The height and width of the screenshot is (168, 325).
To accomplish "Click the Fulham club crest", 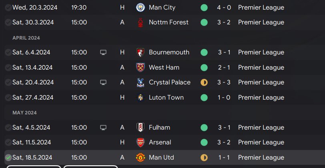I will [140, 127].
